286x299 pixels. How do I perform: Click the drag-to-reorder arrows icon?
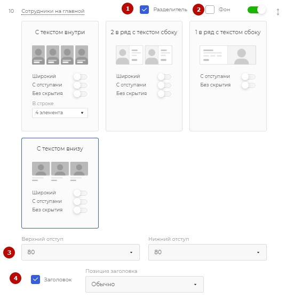coord(278,12)
